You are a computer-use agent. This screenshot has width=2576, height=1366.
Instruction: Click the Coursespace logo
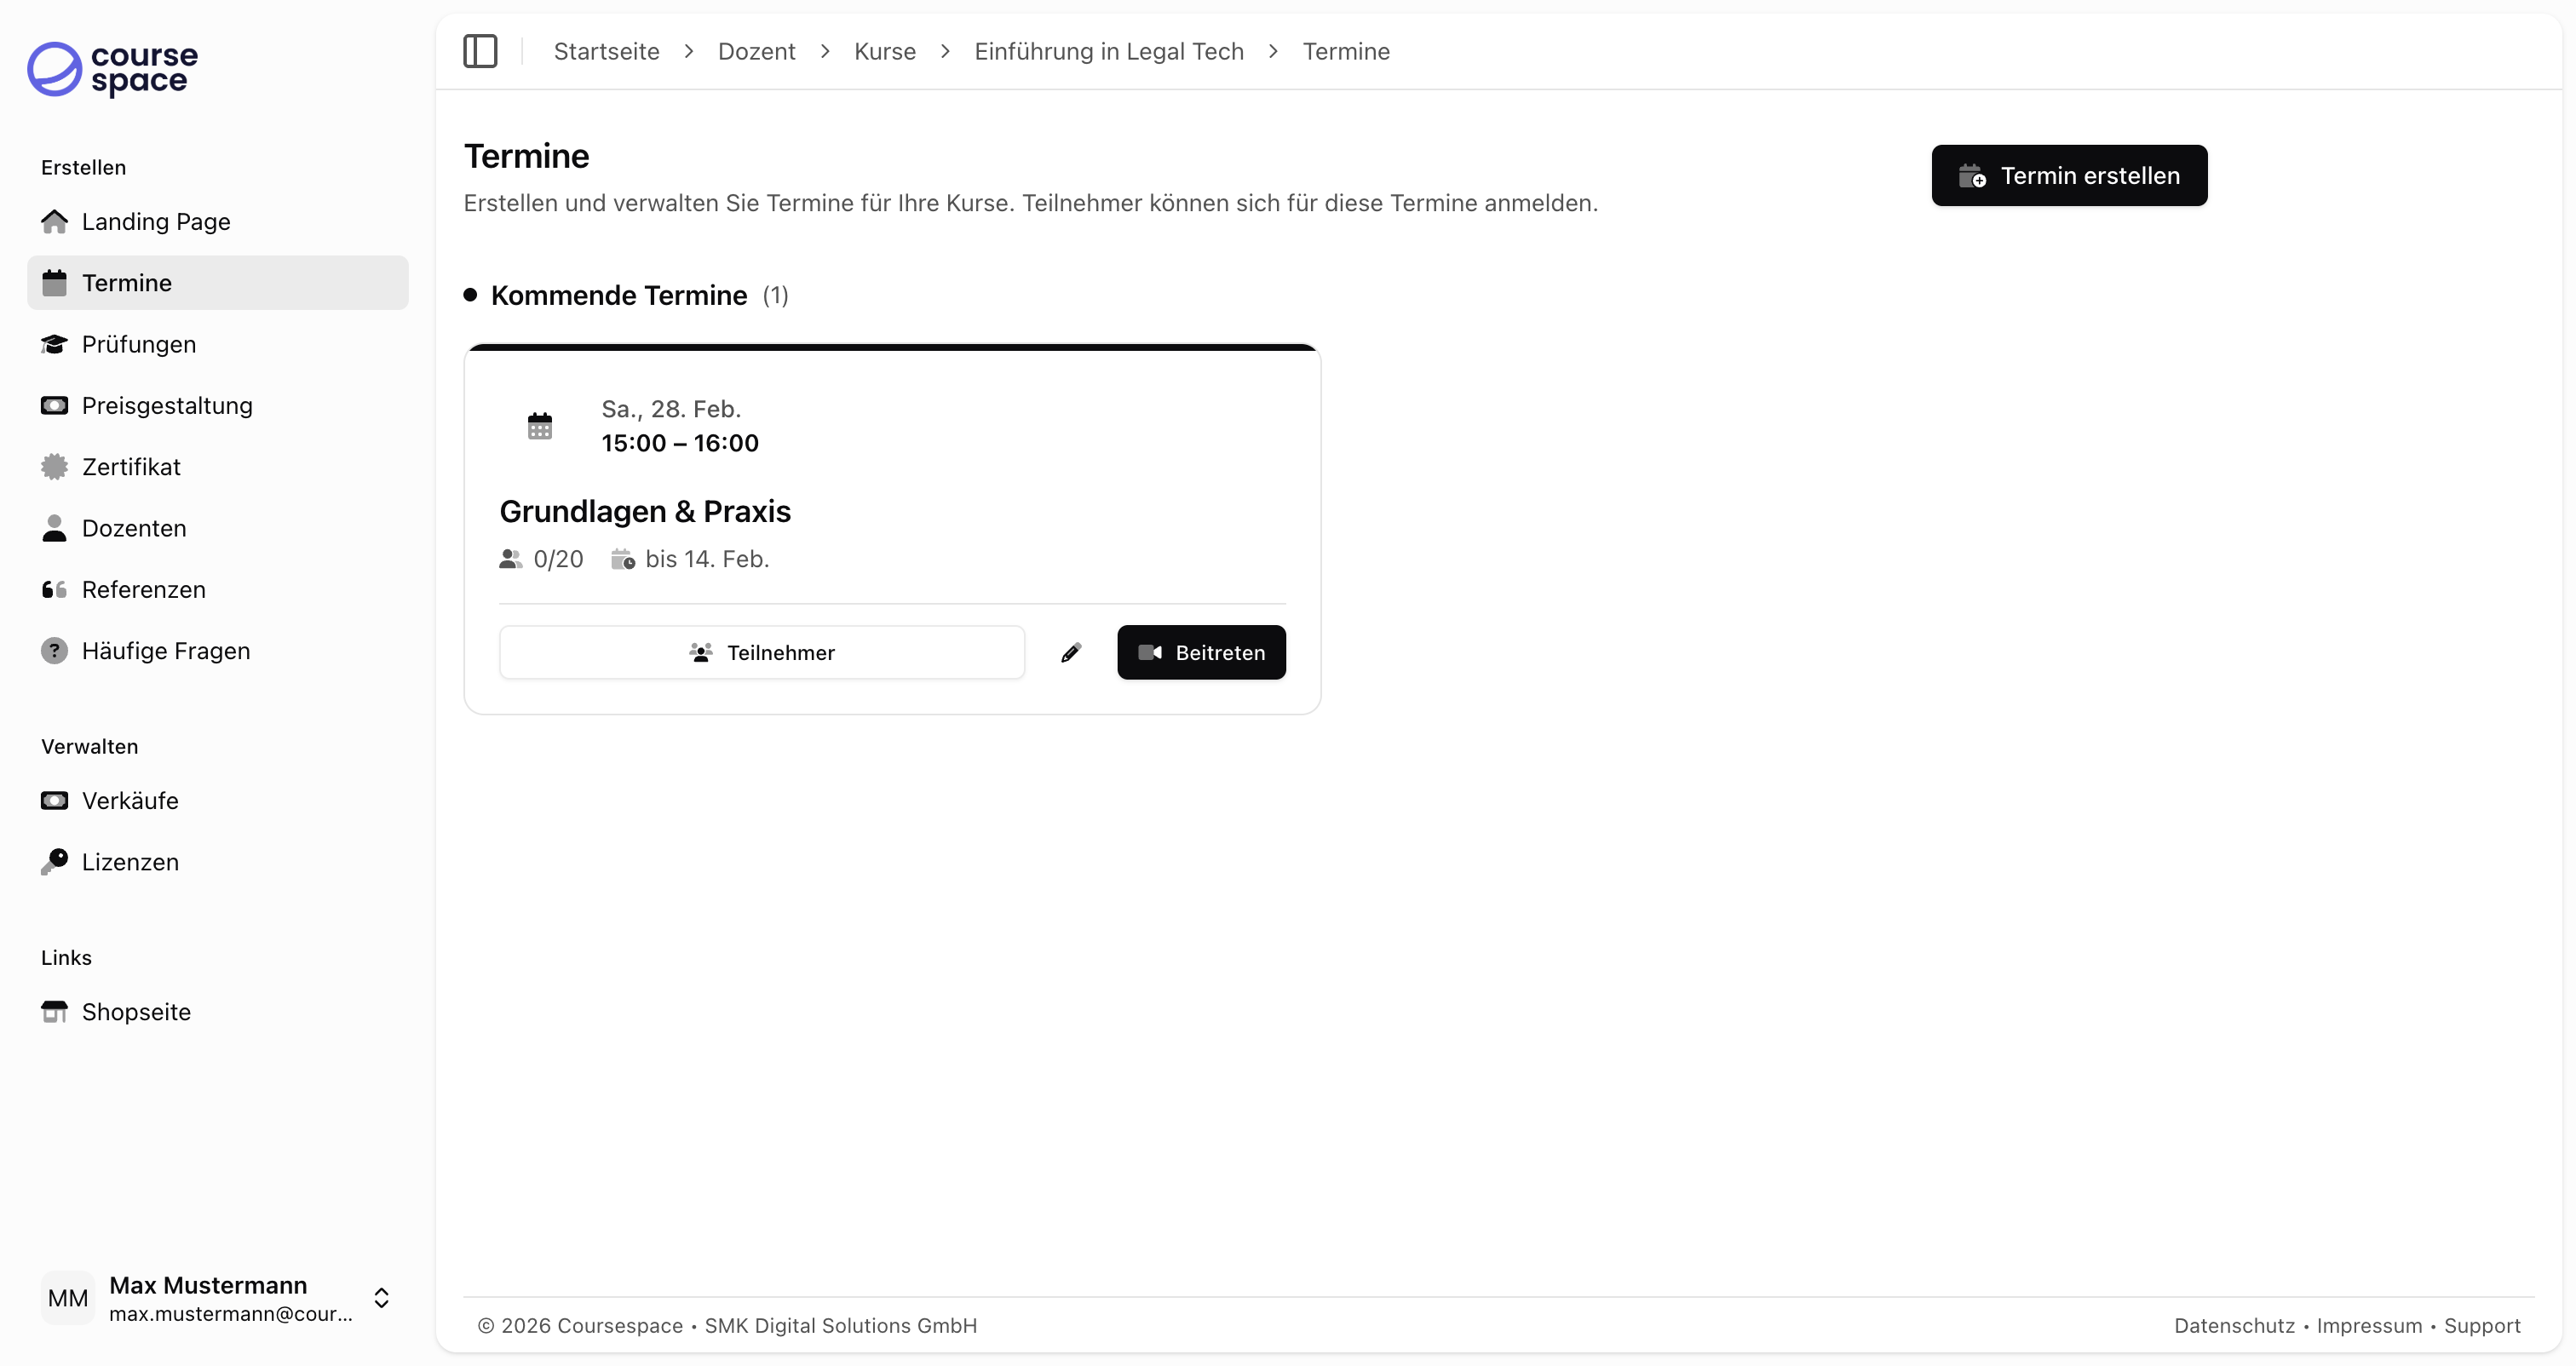113,69
